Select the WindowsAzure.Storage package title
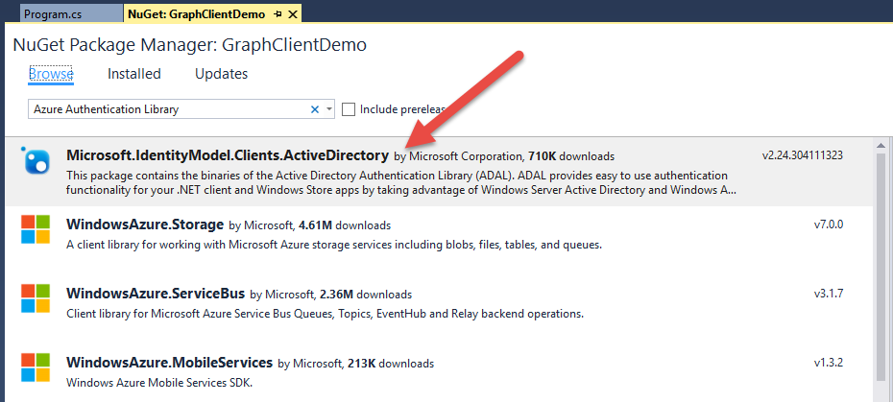893x402 pixels. tap(144, 225)
